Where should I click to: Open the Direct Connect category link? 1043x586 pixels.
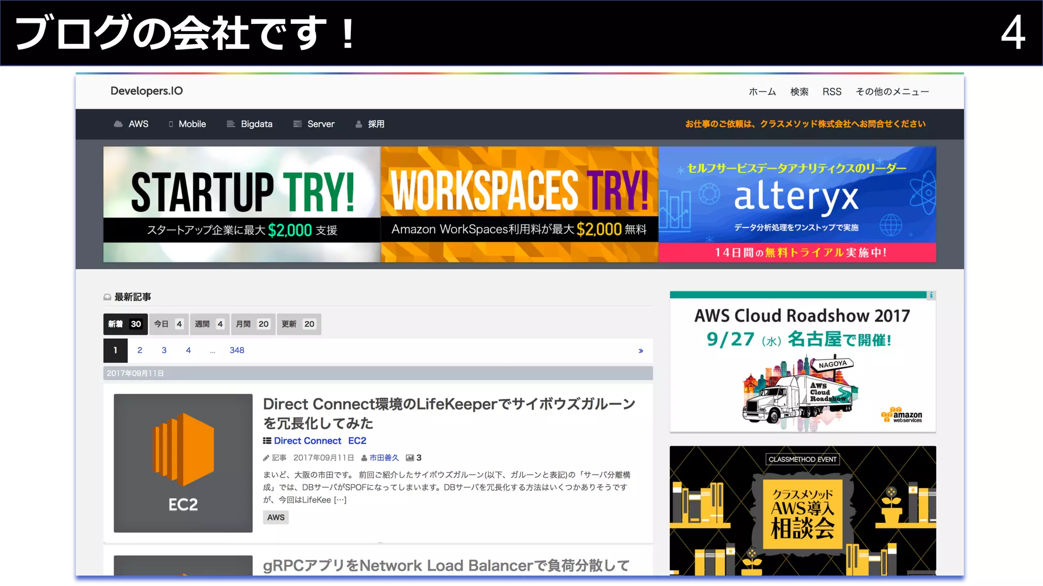(308, 441)
